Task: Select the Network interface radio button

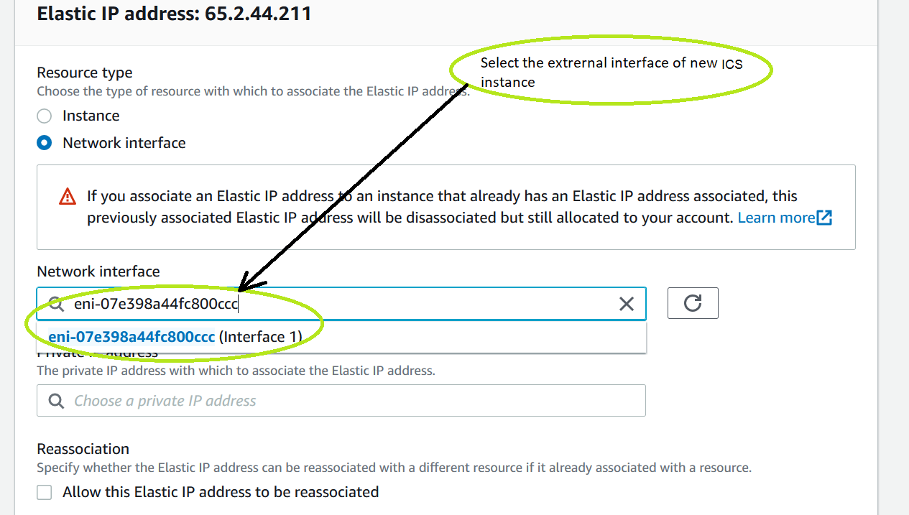Action: 45,143
